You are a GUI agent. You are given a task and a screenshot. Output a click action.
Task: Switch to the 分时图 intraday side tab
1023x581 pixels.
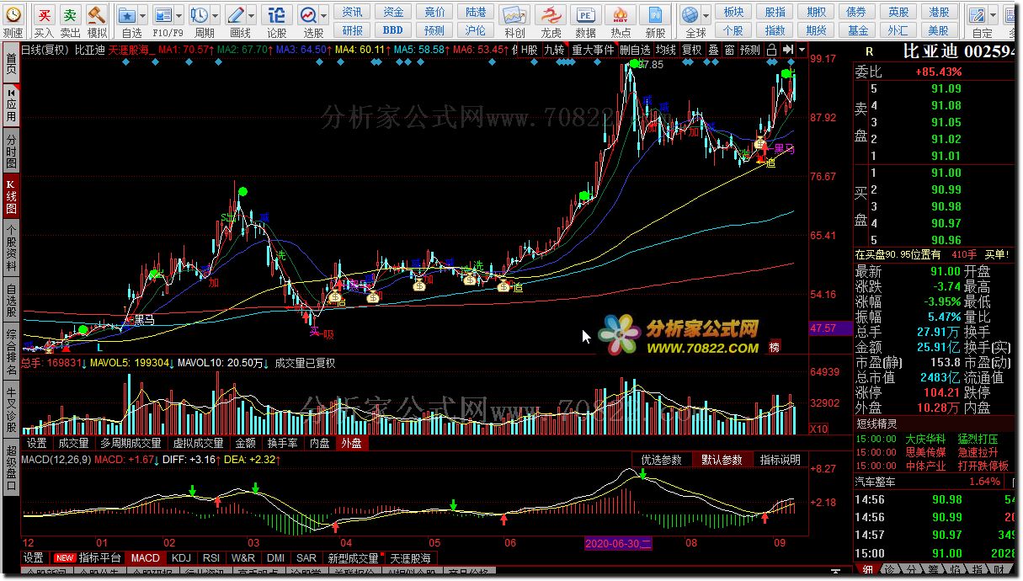(11, 151)
